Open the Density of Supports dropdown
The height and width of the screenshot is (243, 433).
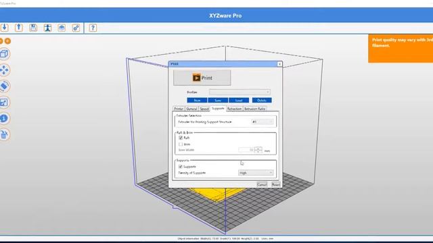click(256, 173)
